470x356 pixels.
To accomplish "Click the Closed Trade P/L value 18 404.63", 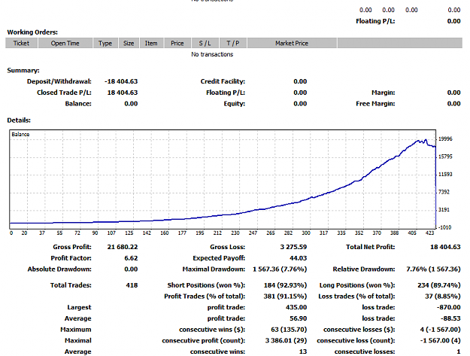I will click(123, 93).
